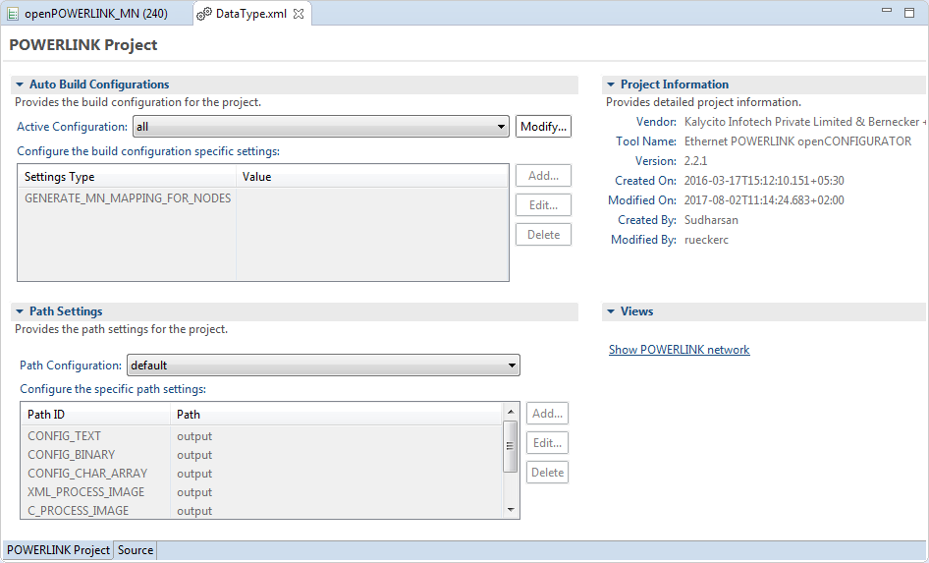Click Delete beside the path settings table
Viewport: 929px width, 563px height.
coord(547,473)
